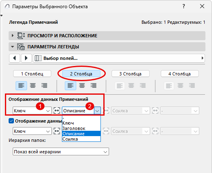Align column 1 text left

click(21, 86)
